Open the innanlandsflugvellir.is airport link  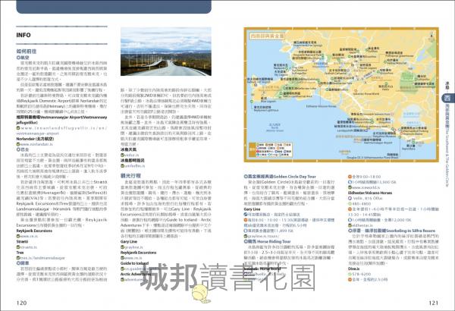point(64,130)
